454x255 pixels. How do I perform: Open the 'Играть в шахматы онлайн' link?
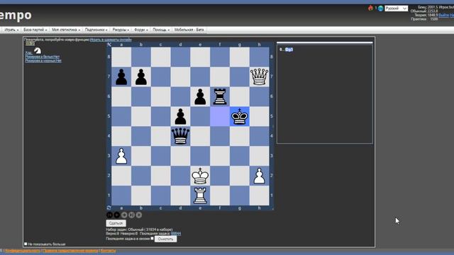(111, 40)
